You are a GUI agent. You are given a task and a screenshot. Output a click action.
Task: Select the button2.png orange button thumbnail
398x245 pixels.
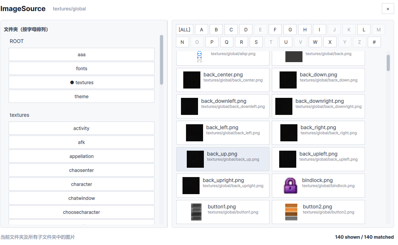click(x=291, y=212)
